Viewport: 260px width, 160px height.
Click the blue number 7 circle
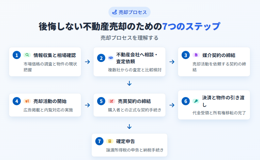pyautogui.click(x=99, y=141)
